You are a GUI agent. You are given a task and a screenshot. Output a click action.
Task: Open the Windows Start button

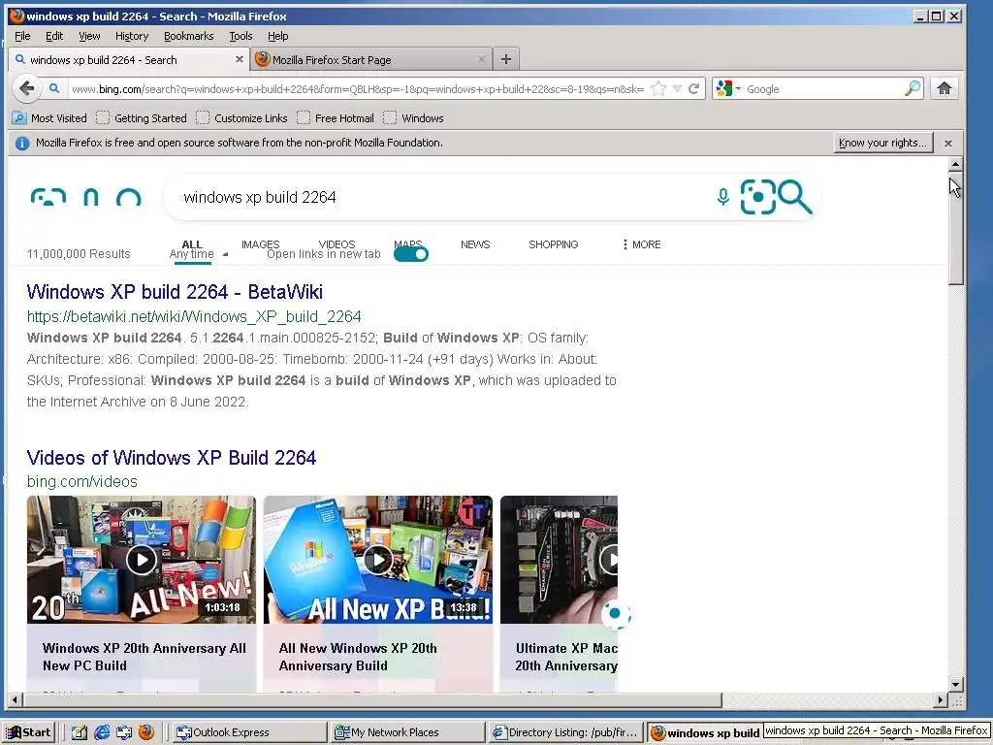coord(29,732)
